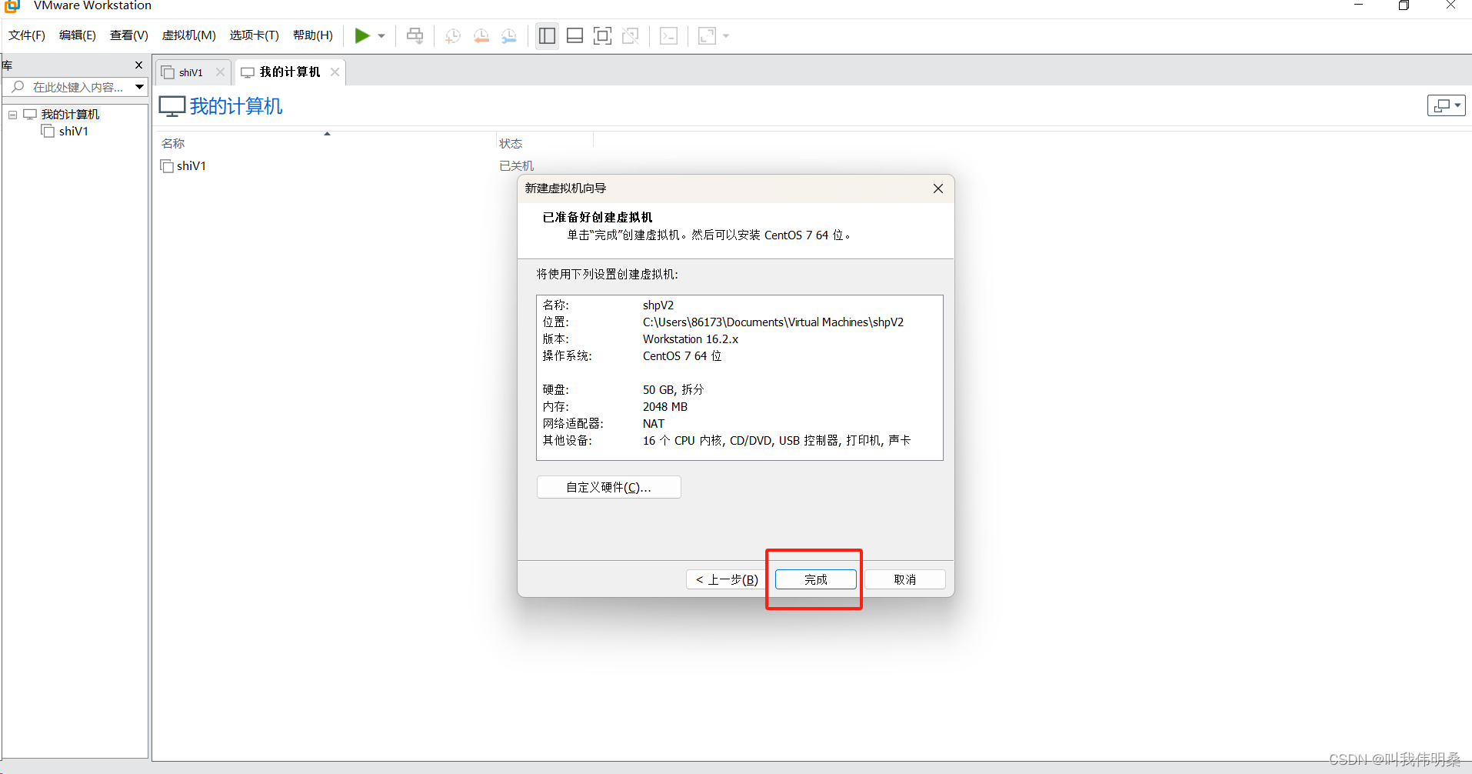Collapse the 我的计算机 tree node
This screenshot has width=1472, height=774.
pos(13,115)
